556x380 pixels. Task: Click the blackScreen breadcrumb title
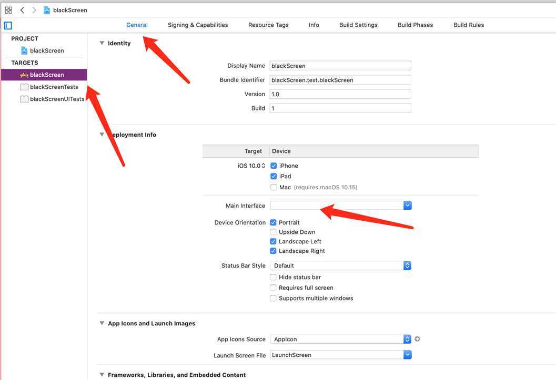[x=70, y=11]
